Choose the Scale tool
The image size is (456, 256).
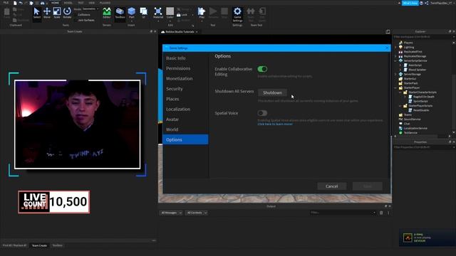click(x=57, y=14)
